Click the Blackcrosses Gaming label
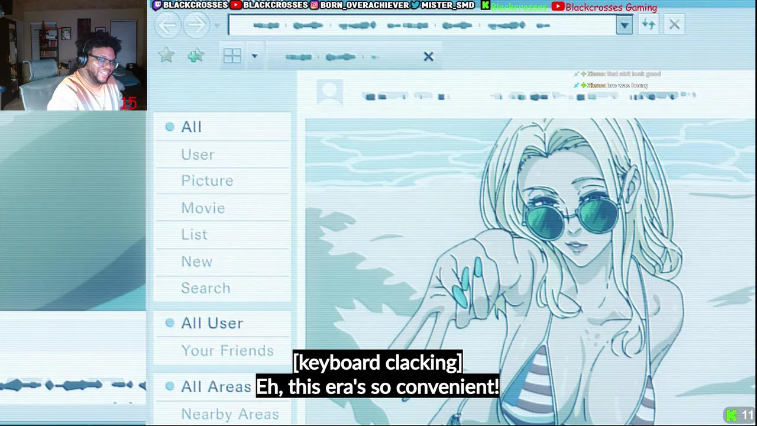This screenshot has width=757, height=426. coord(611,7)
